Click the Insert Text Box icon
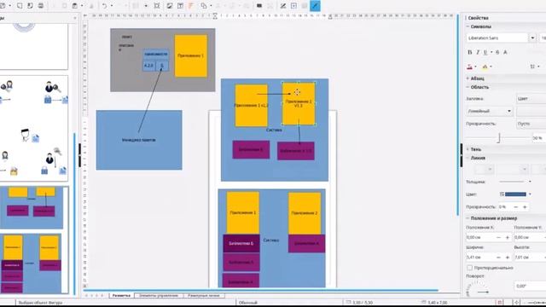The image size is (546, 307). (x=180, y=6)
